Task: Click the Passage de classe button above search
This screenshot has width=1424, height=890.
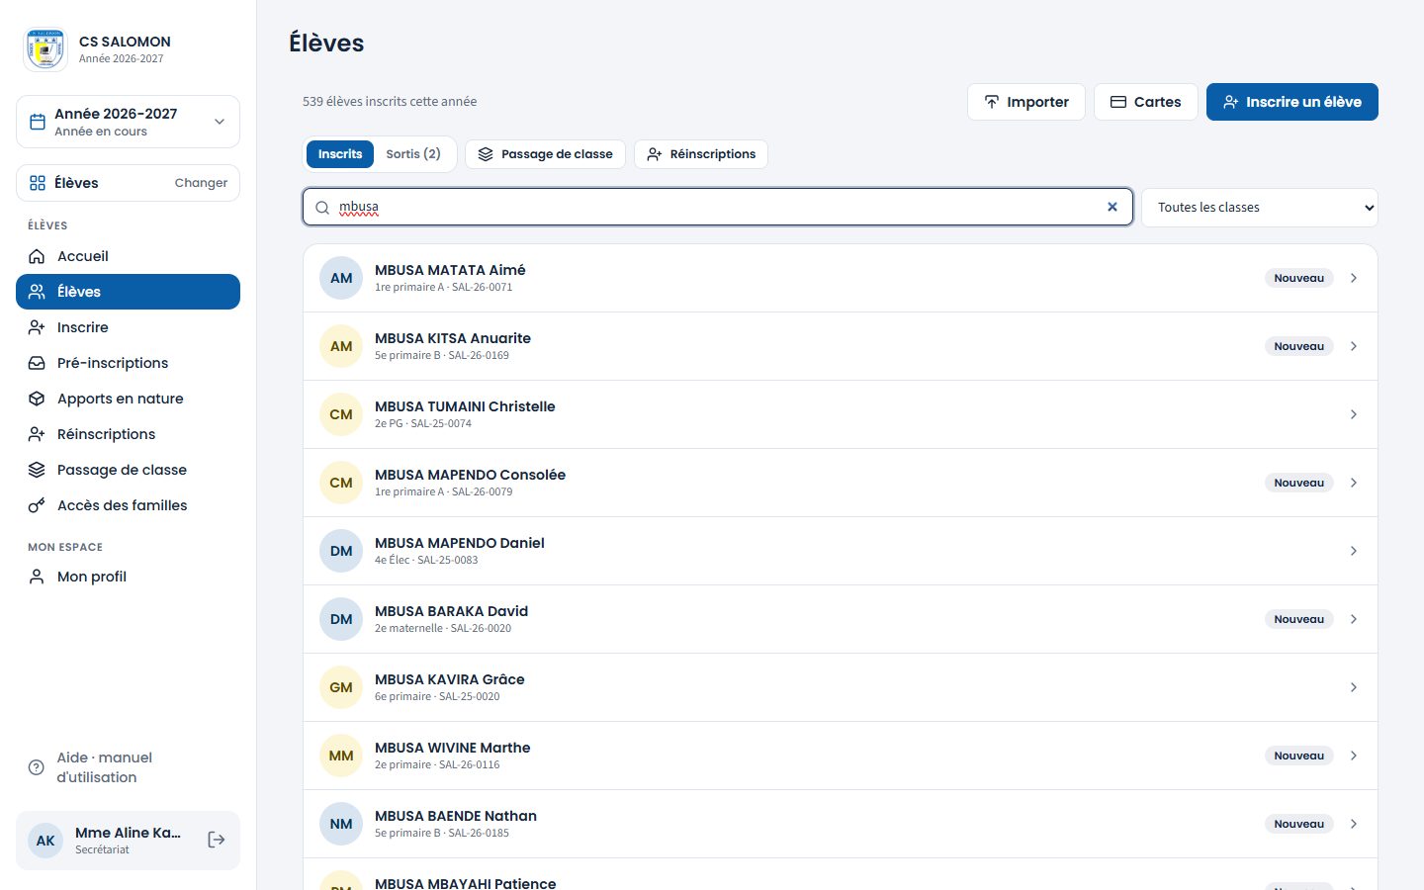Action: (x=545, y=154)
